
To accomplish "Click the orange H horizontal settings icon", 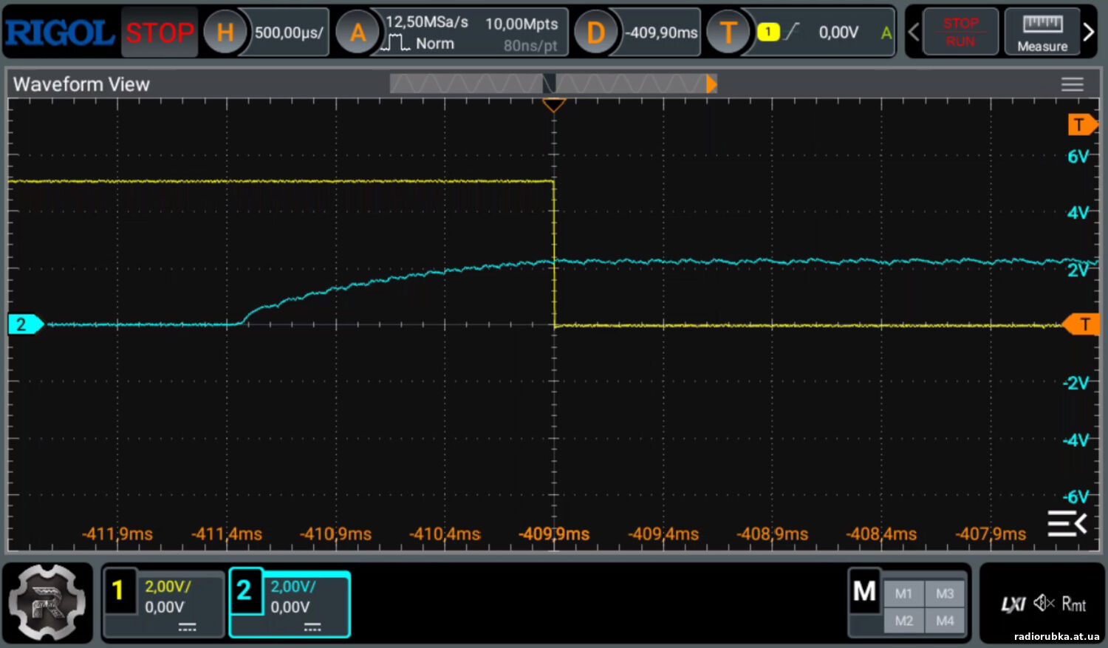I will pos(225,33).
